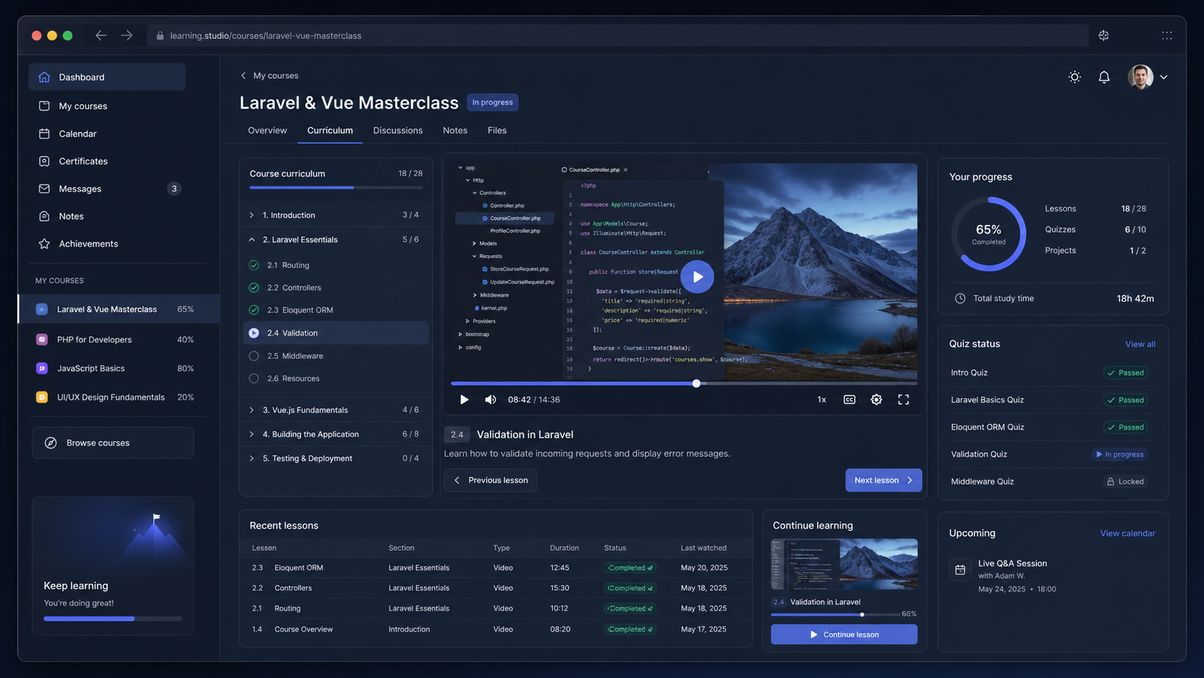The image size is (1204, 678).
Task: Expand section 3. Vue.js Fundamentals
Action: pos(251,410)
